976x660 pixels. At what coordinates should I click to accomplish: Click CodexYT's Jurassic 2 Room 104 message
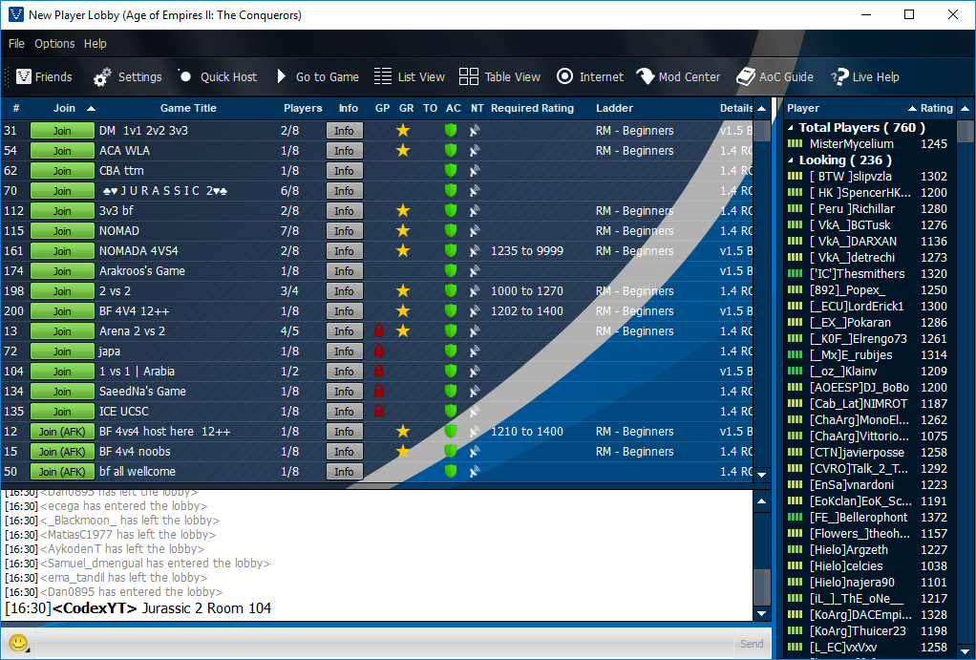[138, 608]
